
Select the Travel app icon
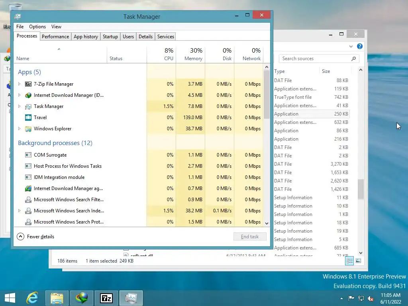(x=28, y=118)
